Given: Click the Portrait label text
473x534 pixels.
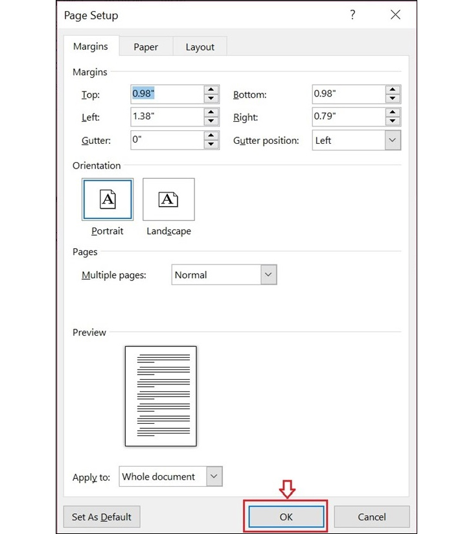Looking at the screenshot, I should coord(108,231).
